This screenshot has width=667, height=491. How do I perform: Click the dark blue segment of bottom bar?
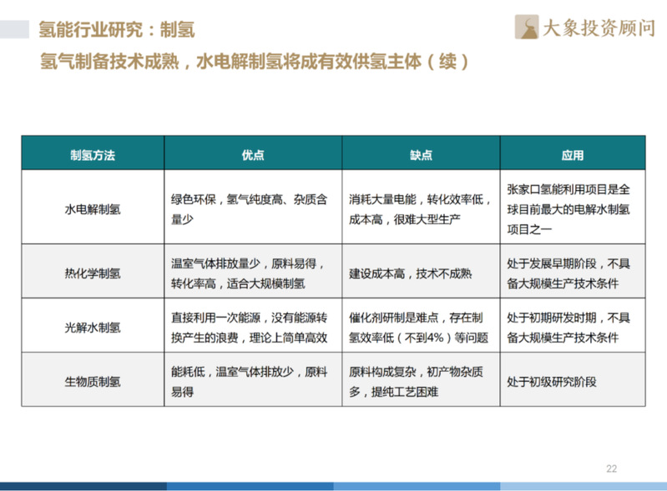coord(83,486)
